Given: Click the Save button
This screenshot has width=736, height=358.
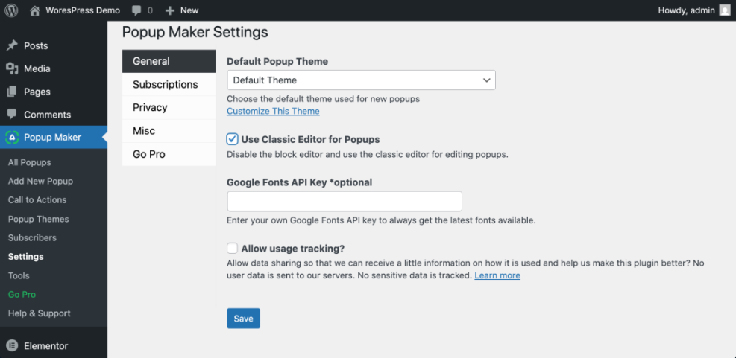Looking at the screenshot, I should coord(243,319).
